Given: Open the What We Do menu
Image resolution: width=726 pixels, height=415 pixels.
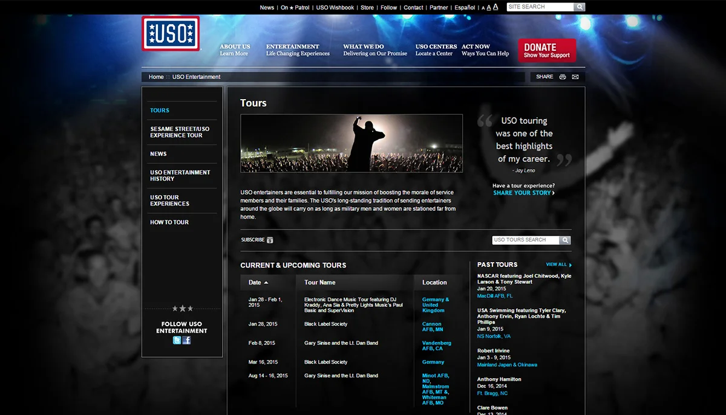Looking at the screenshot, I should click(375, 50).
